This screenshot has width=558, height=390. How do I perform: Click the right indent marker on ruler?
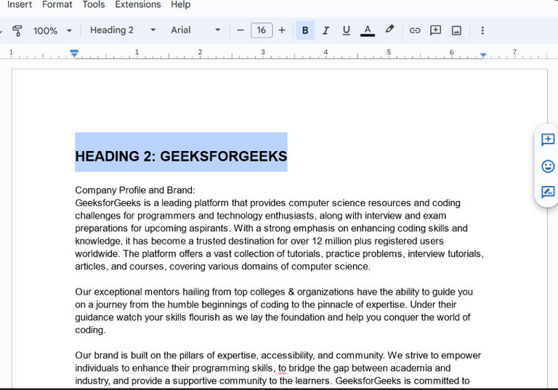(x=483, y=55)
